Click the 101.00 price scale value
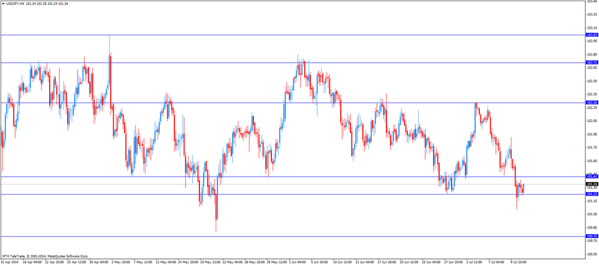The height and width of the screenshot is (265, 599). tap(592, 214)
